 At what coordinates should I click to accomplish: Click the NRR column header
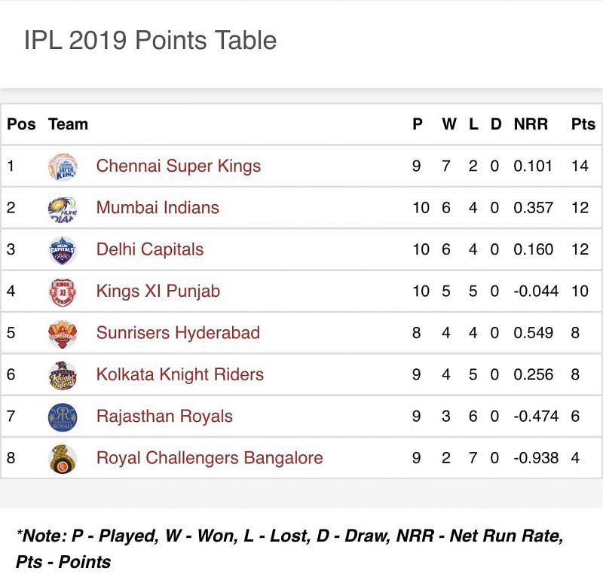pyautogui.click(x=531, y=124)
